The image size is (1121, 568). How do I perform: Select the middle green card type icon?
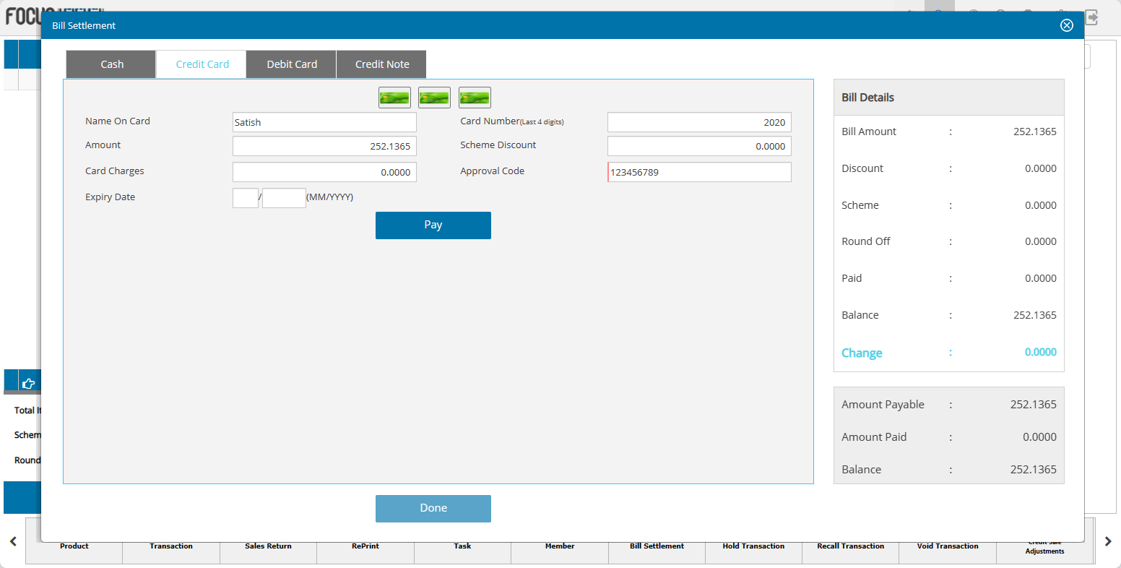pos(434,98)
